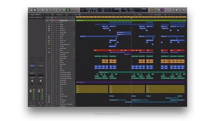Open the media Browsers icon
The width and height of the screenshot is (215, 121).
[184, 10]
